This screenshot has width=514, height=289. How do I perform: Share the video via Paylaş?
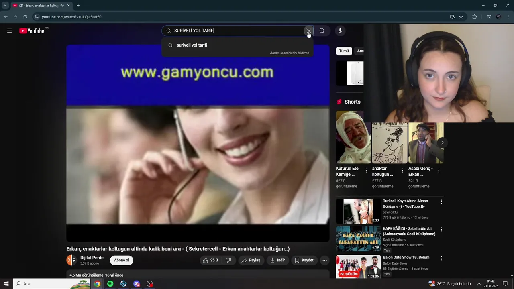(x=251, y=261)
